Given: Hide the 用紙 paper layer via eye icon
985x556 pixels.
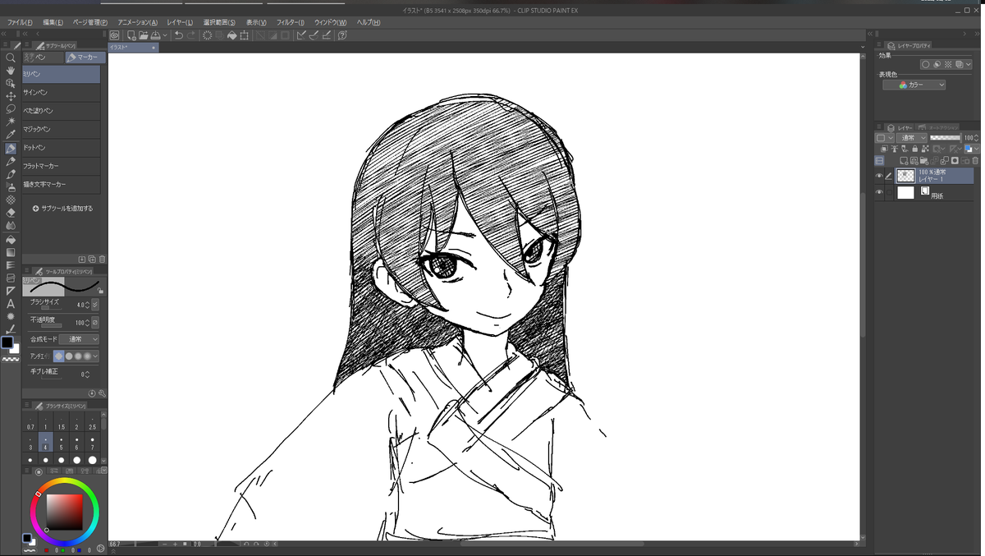Looking at the screenshot, I should [879, 192].
